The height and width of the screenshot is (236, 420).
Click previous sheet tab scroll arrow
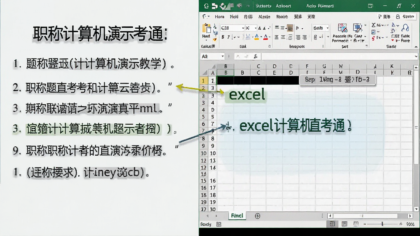coord(208,216)
